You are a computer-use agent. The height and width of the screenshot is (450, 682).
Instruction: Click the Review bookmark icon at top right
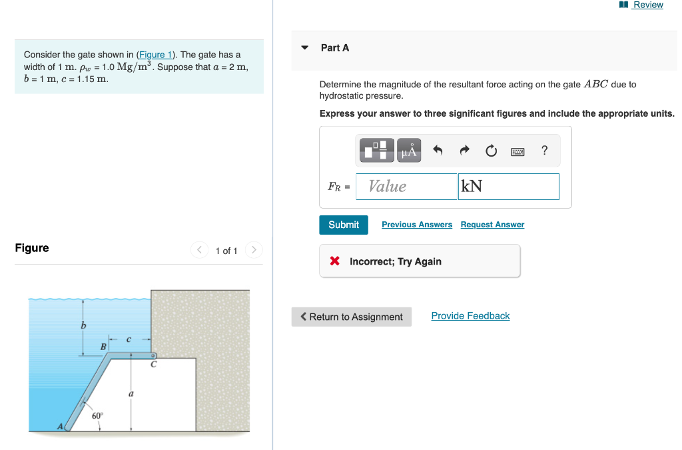(623, 5)
